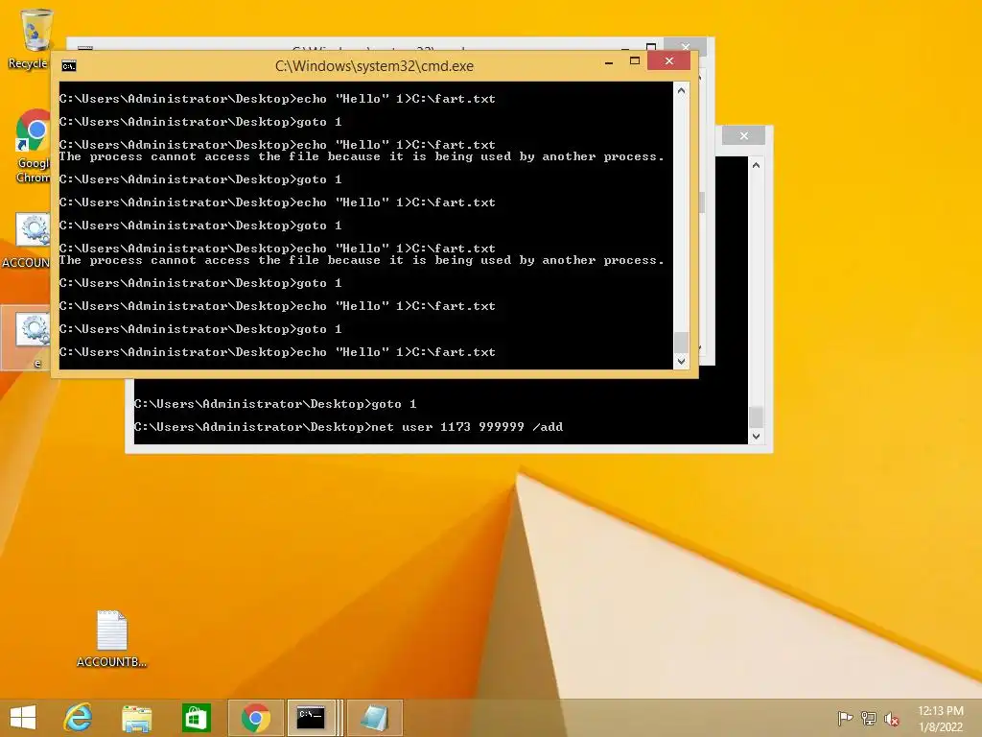982x737 pixels.
Task: Switch to Chrome in the taskbar
Action: click(x=255, y=718)
